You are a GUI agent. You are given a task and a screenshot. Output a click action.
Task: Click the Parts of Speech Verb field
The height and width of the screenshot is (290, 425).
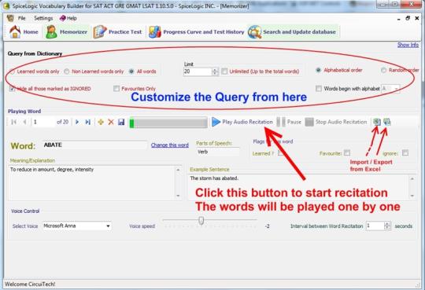point(218,152)
